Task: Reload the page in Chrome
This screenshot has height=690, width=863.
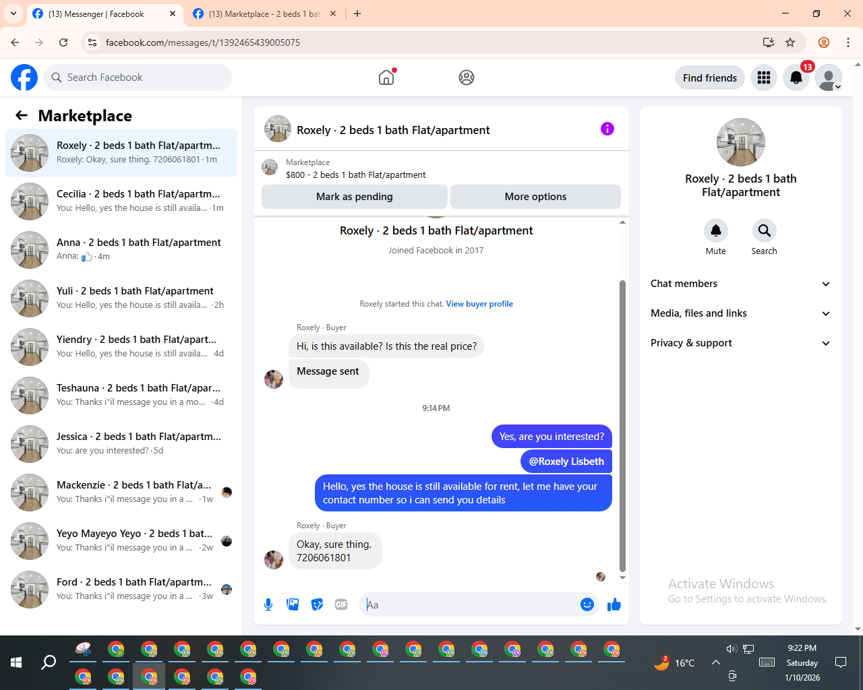Action: 63,42
